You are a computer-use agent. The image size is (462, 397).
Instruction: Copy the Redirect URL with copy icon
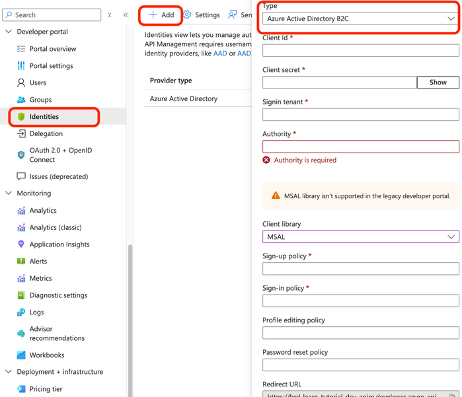coord(452,395)
